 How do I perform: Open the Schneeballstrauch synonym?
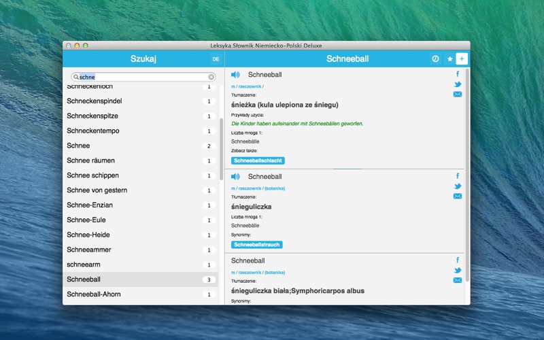(257, 245)
